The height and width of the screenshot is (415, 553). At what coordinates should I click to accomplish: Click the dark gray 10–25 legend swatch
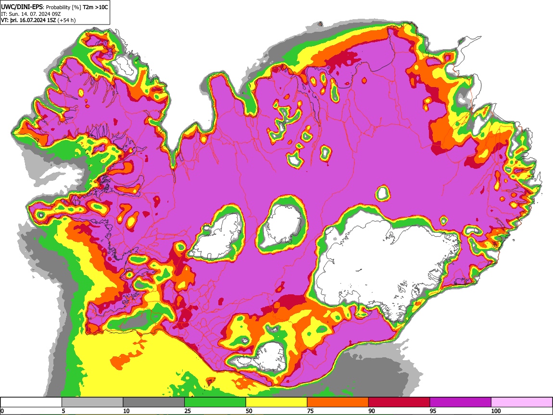coord(154,402)
